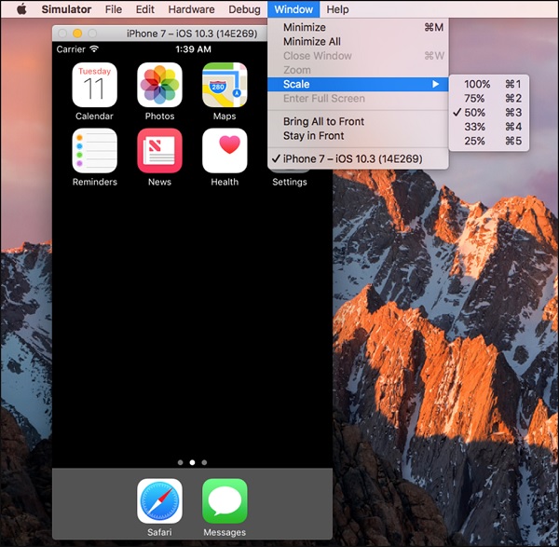Open the Calendar app icon
Viewport: 559px width, 547px height.
pyautogui.click(x=94, y=86)
